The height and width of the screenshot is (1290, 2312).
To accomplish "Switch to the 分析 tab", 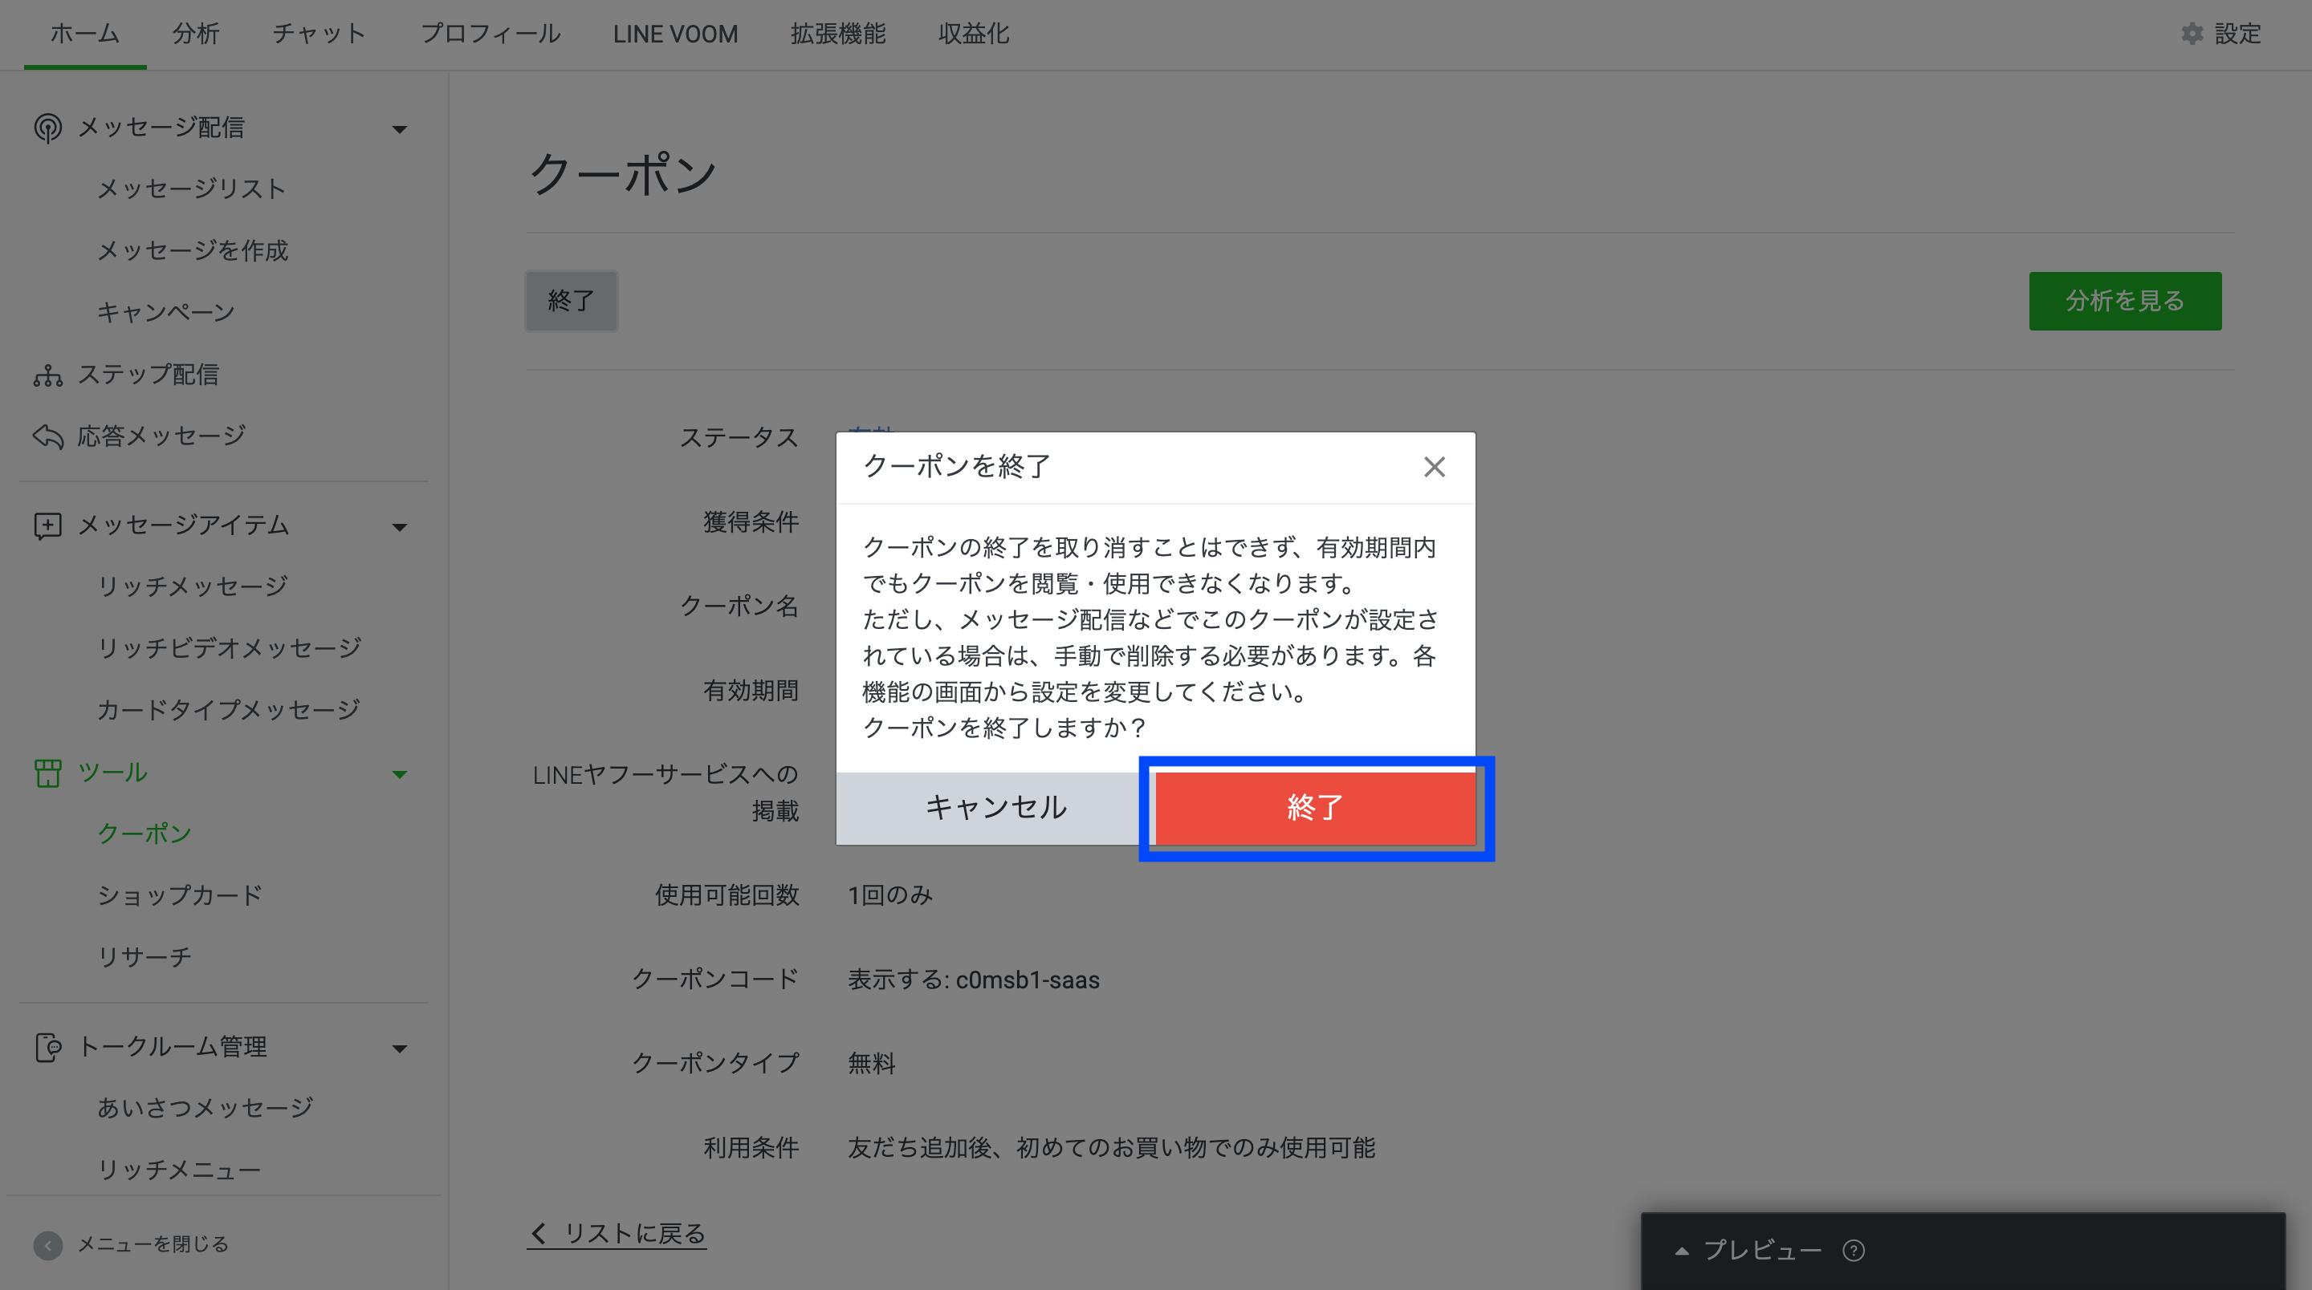I will (196, 34).
